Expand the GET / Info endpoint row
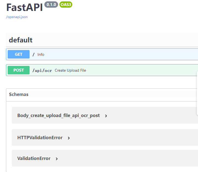Screen dimensions: 198x172 (x=102, y=54)
